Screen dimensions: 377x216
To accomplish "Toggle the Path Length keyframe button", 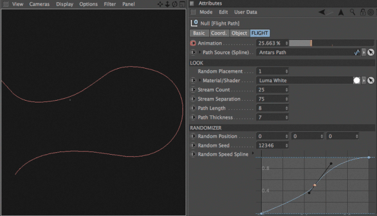I will tap(193, 108).
